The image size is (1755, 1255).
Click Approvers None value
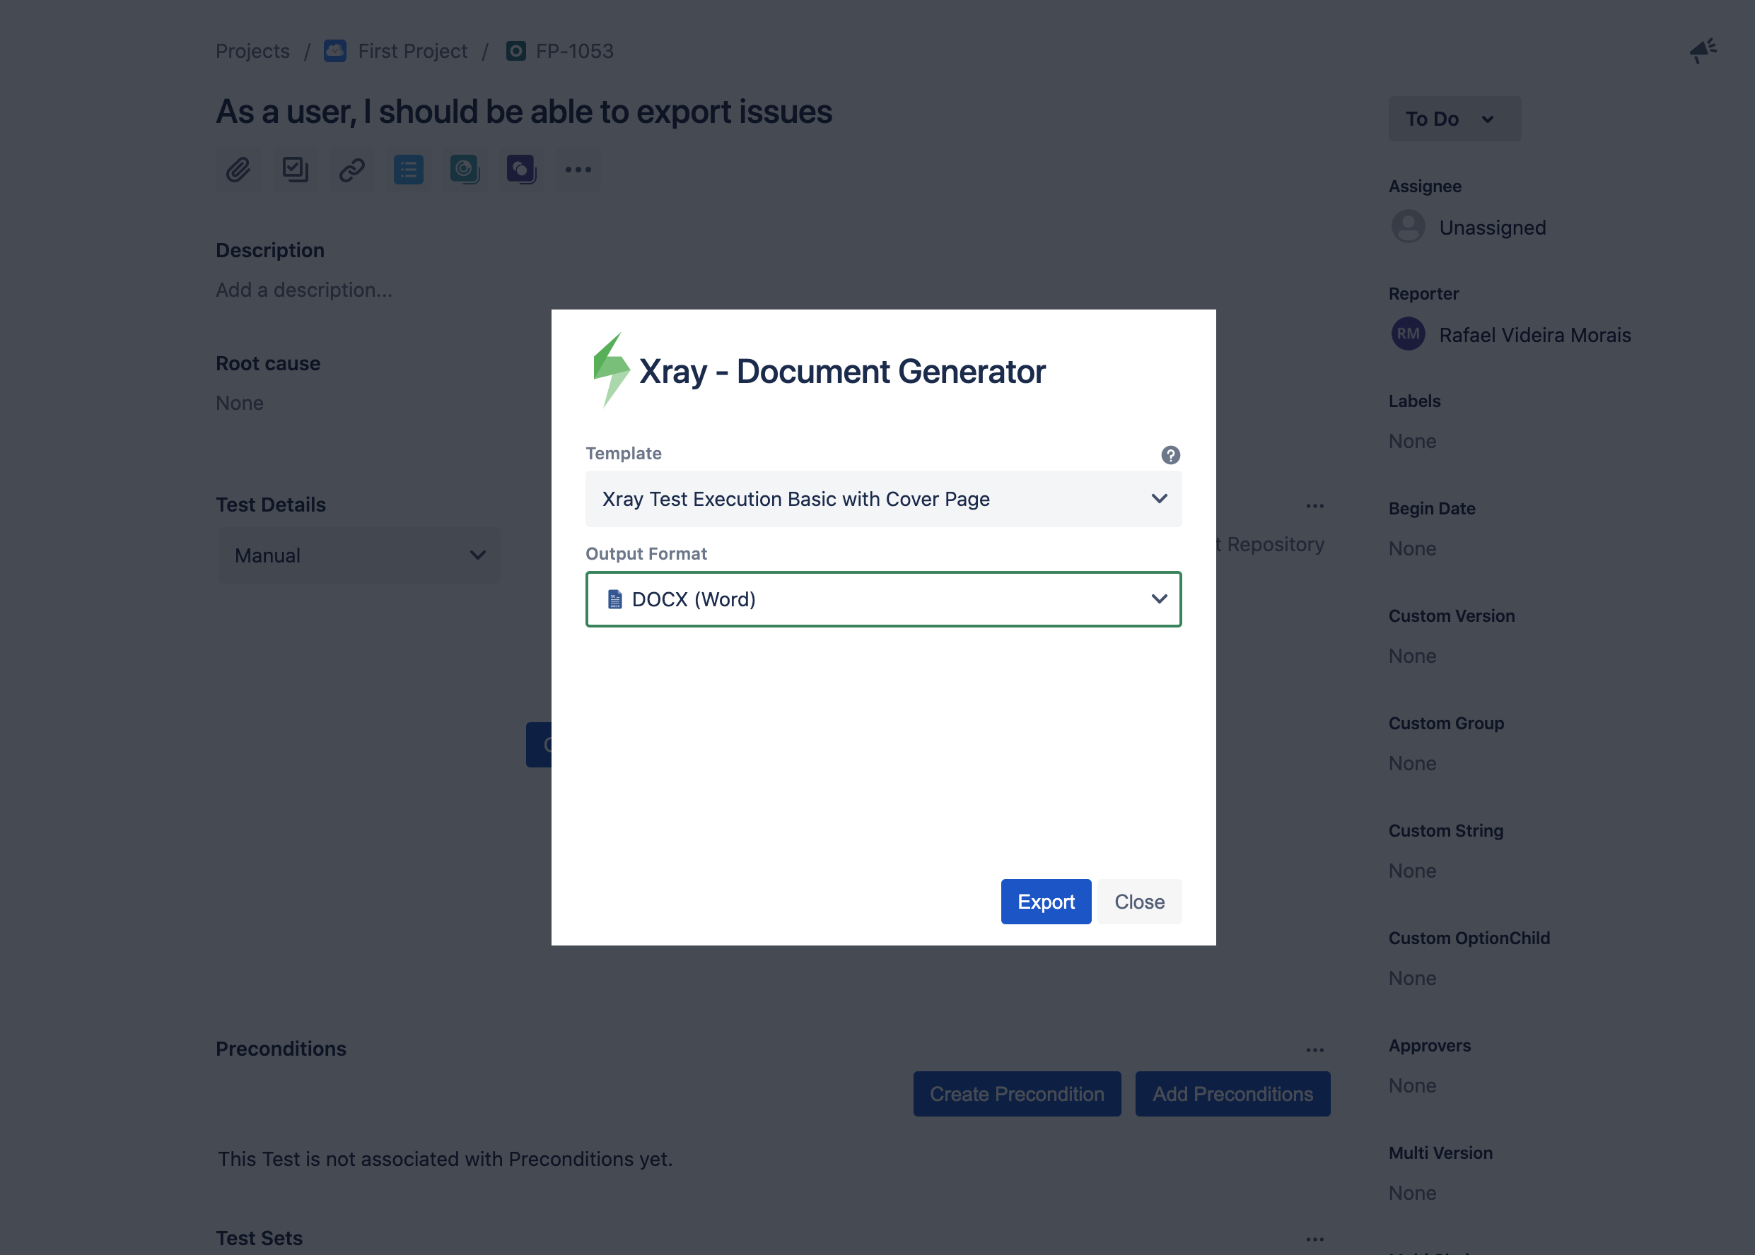click(x=1413, y=1086)
